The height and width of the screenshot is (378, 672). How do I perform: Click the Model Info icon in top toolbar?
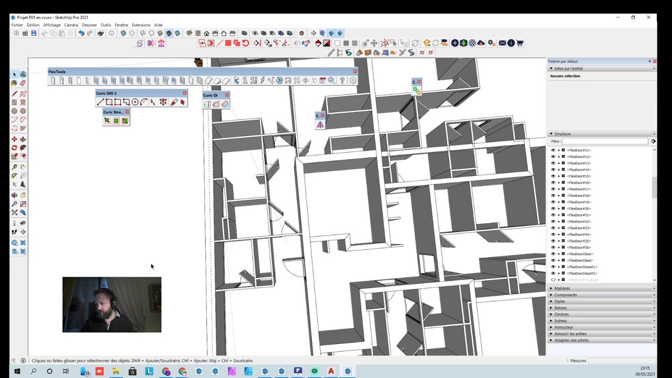(111, 33)
